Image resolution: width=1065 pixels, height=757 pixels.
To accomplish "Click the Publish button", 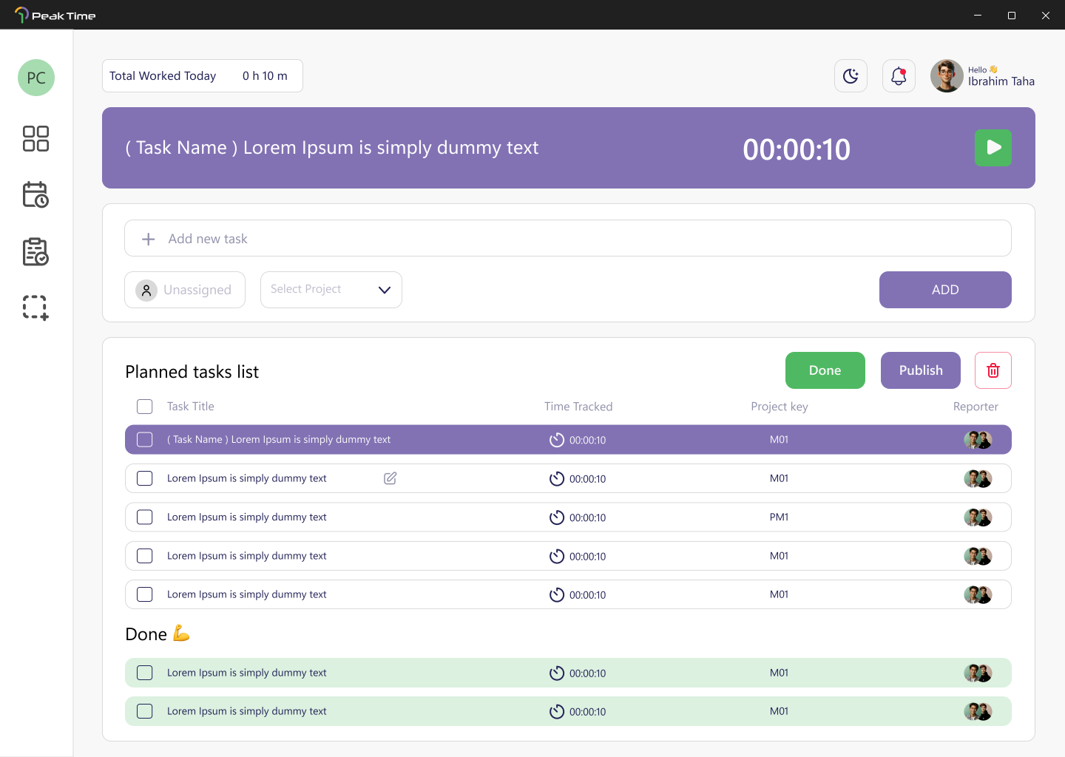I will [921, 370].
